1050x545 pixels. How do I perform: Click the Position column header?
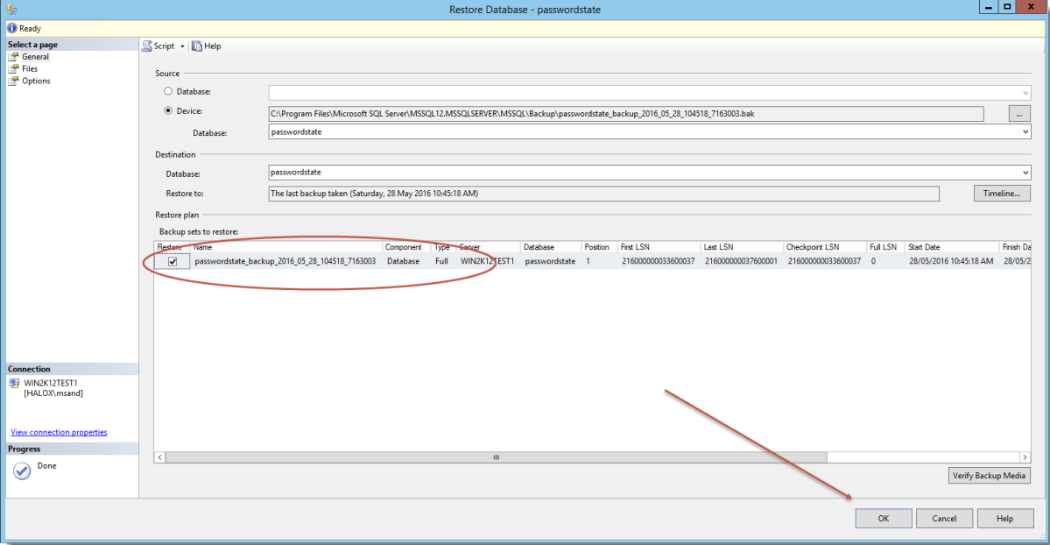coord(599,247)
